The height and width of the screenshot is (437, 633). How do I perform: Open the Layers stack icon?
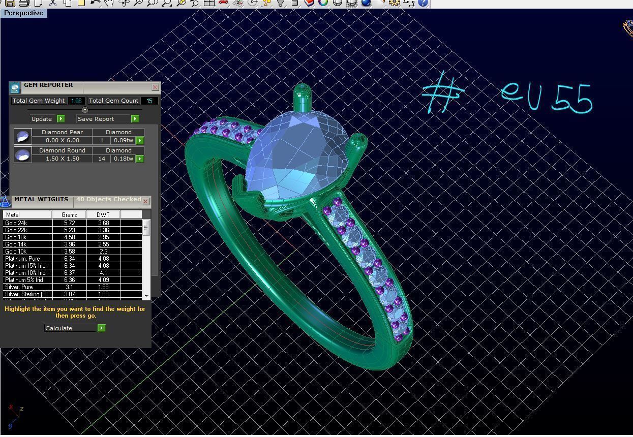[x=309, y=3]
